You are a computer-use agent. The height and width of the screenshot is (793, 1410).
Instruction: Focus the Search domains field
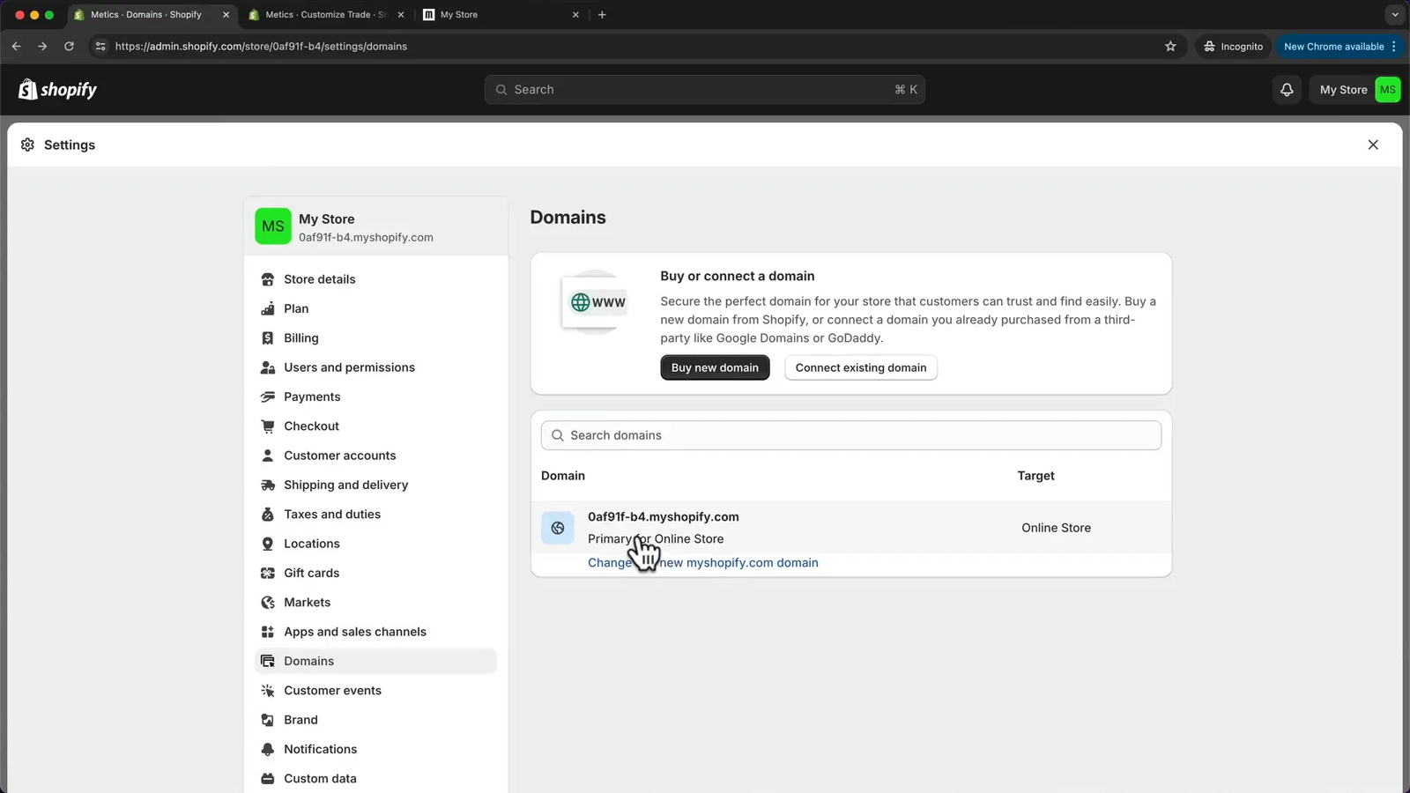tap(851, 435)
